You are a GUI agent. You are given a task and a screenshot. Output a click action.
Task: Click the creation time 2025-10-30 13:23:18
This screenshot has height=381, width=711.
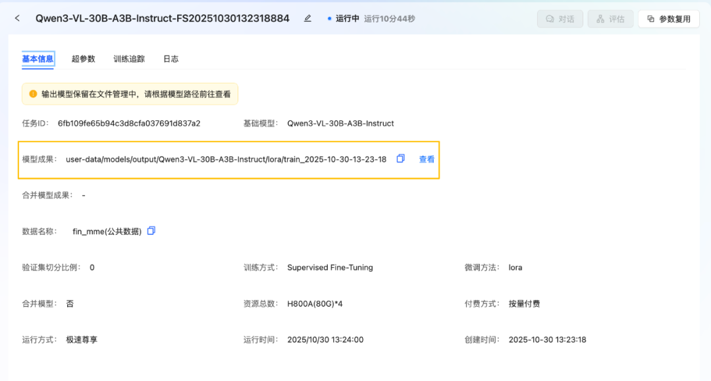pos(547,340)
